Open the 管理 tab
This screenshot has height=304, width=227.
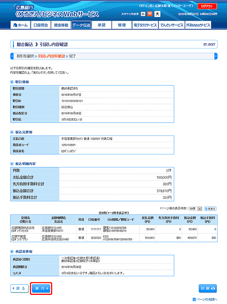[122, 25]
